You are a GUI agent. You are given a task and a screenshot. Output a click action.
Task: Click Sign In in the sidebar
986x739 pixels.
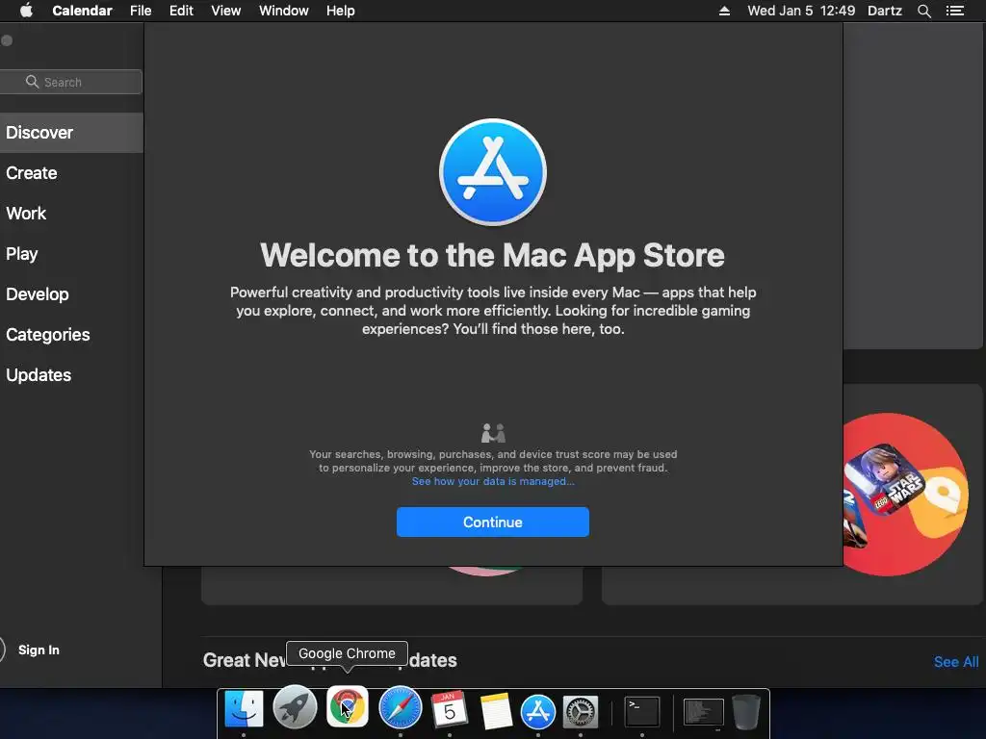point(39,650)
